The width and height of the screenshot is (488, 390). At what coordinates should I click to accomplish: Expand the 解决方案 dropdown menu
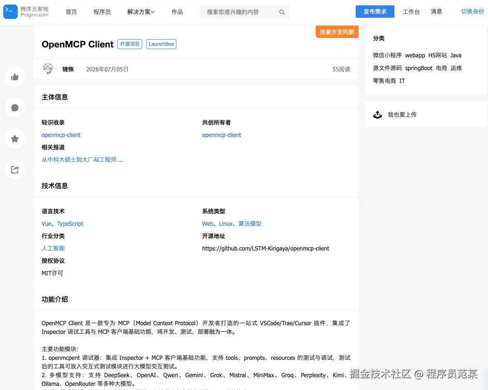(x=141, y=12)
